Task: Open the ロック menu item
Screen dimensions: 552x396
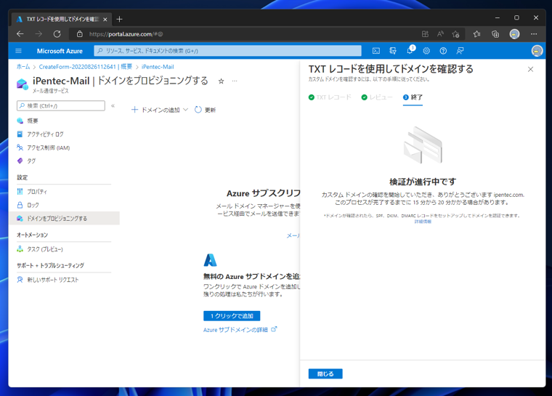Action: (28, 205)
